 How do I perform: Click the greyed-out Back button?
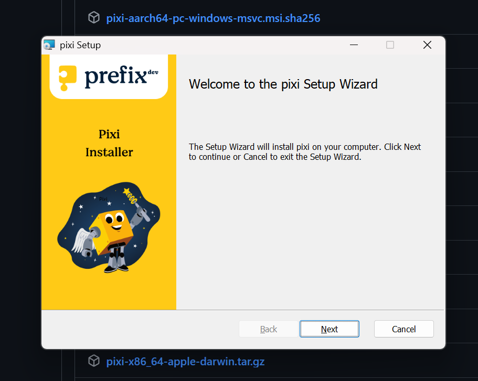click(x=268, y=329)
